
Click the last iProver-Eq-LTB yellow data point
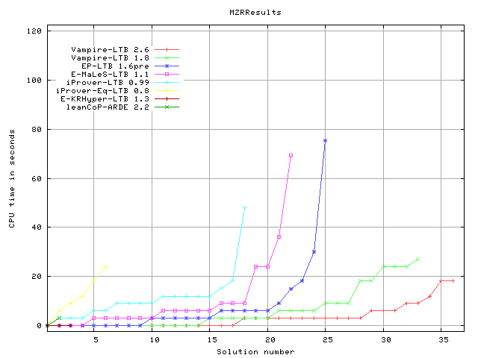tap(105, 266)
